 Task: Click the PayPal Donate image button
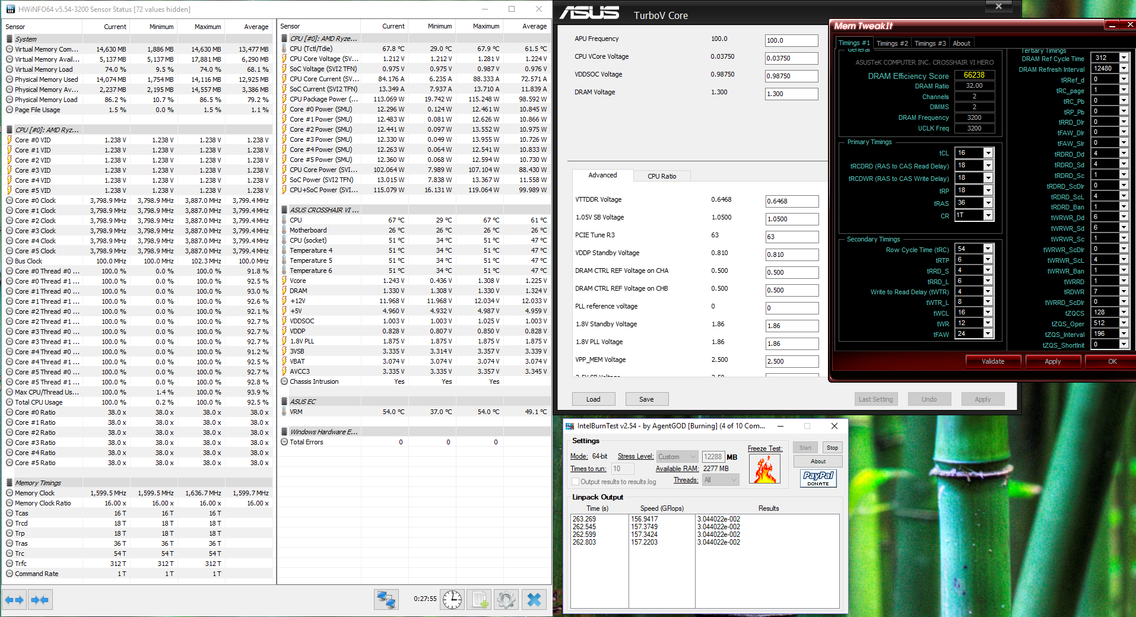818,479
